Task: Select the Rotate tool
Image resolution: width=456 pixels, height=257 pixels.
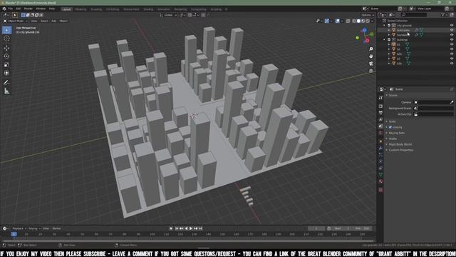Action: (6, 56)
